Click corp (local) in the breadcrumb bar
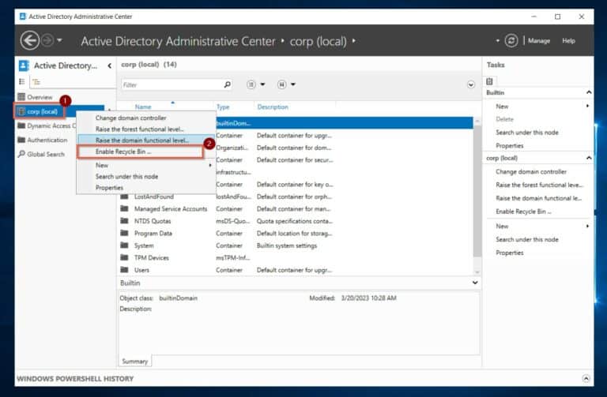Image resolution: width=607 pixels, height=397 pixels. [x=319, y=41]
